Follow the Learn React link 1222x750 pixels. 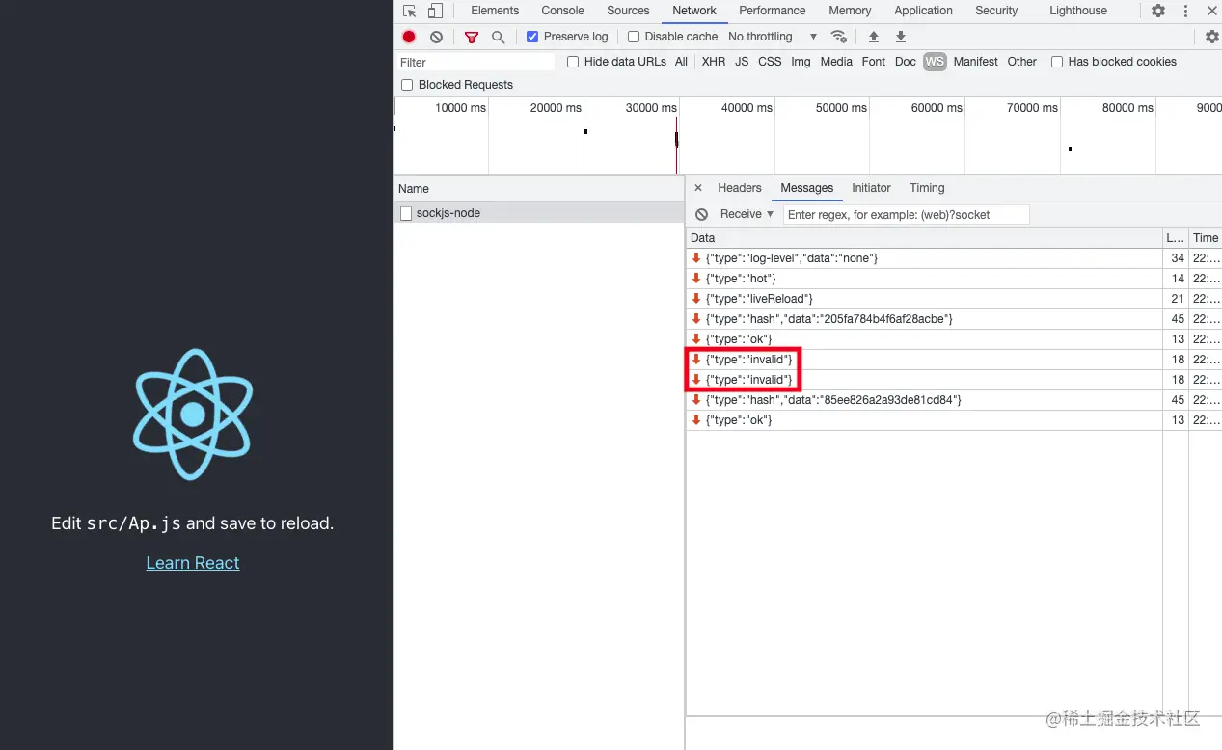(193, 563)
